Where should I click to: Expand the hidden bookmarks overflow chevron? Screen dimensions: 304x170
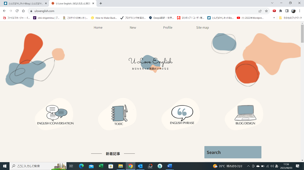[274, 18]
